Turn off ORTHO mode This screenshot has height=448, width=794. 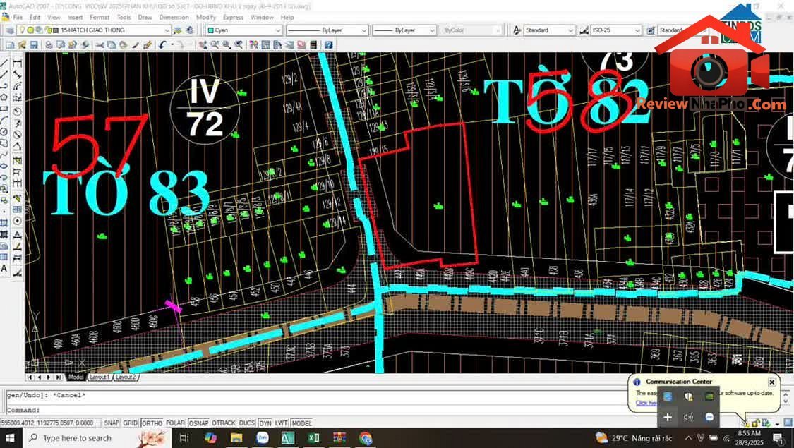152,423
